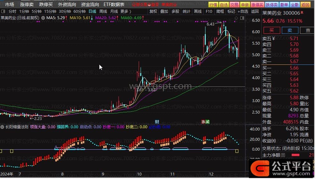The image size is (316, 179).
Task: Click the 6.43 high price label on chart
Action: pos(210,24)
